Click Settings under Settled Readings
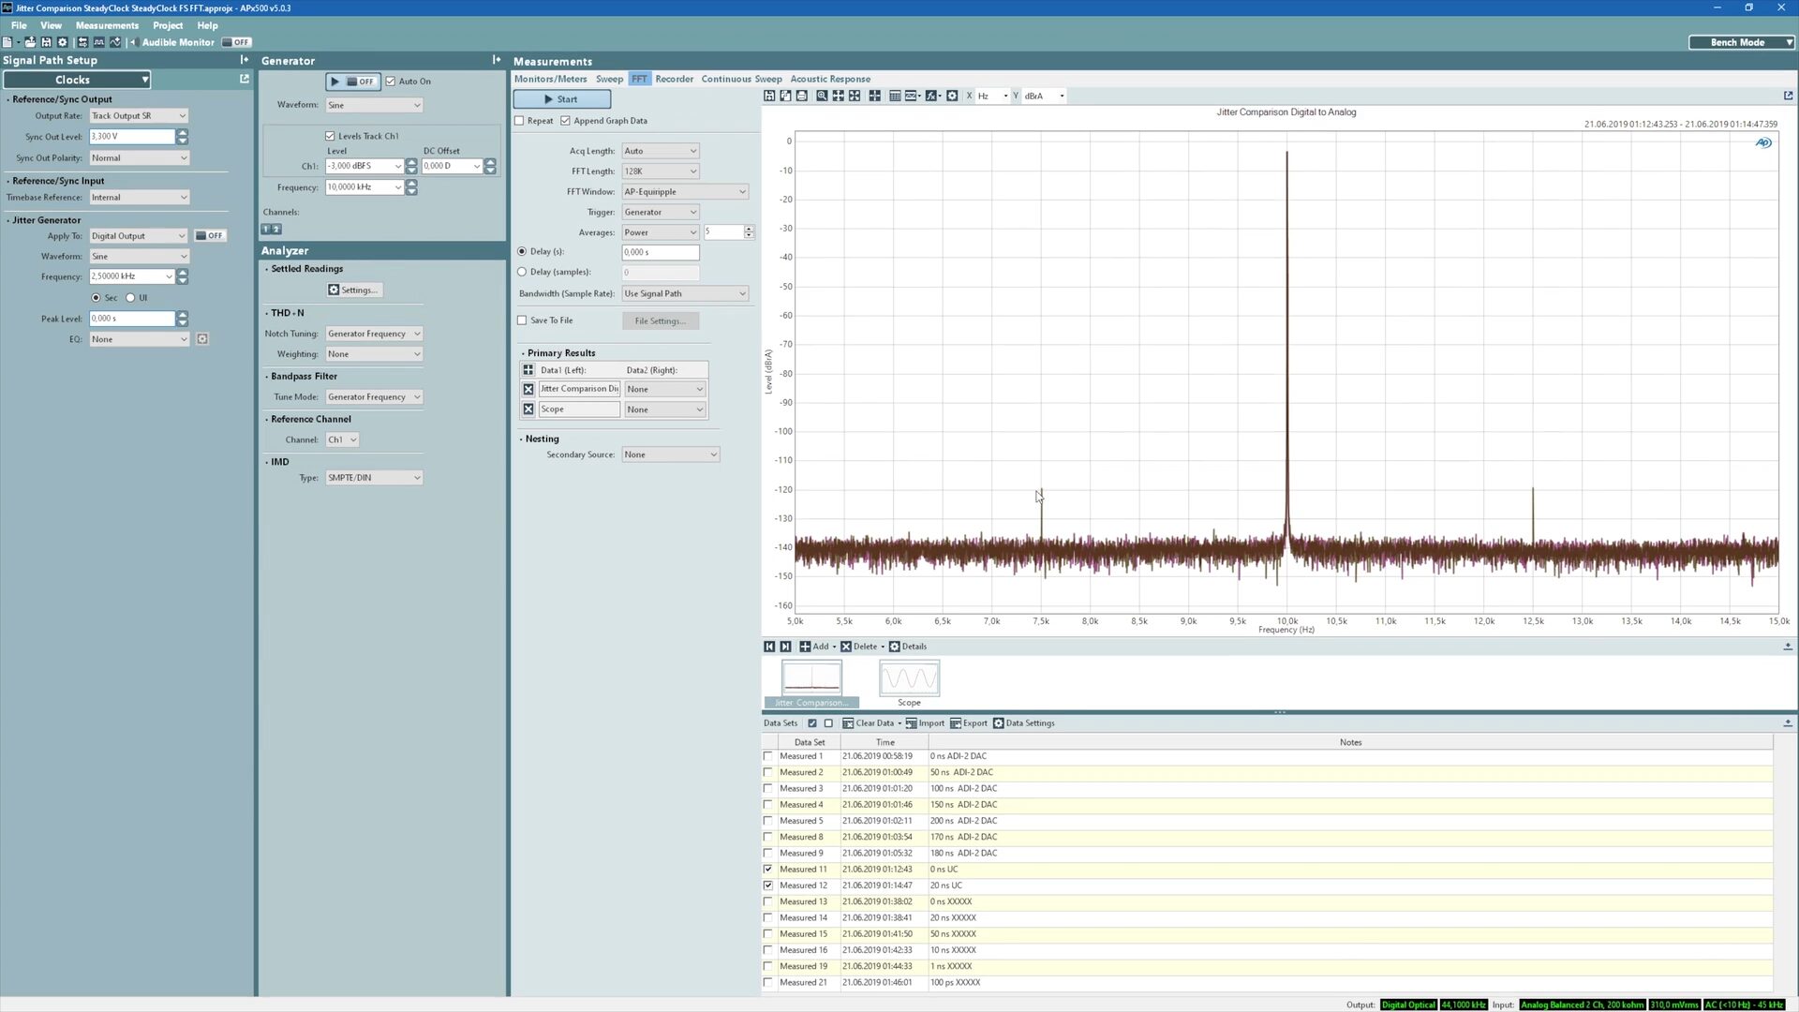The height and width of the screenshot is (1012, 1799). pyautogui.click(x=353, y=290)
